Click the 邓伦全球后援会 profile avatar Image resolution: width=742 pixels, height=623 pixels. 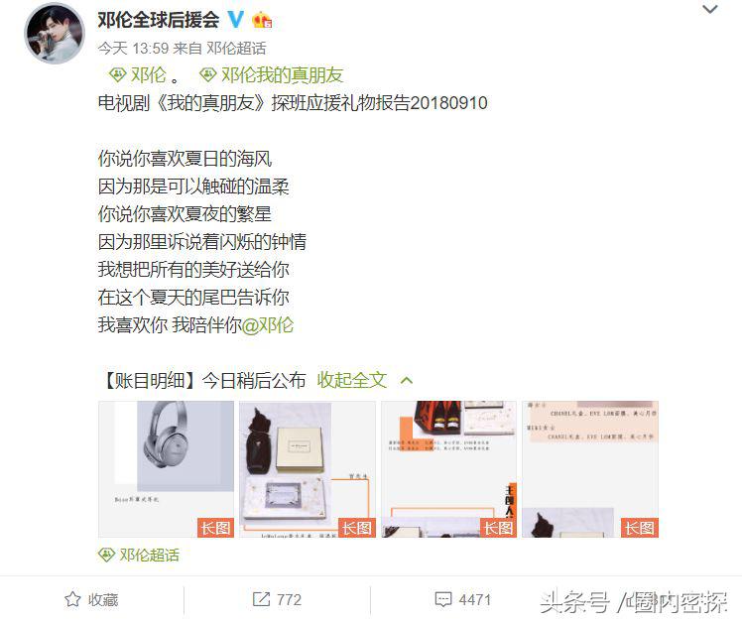(55, 33)
